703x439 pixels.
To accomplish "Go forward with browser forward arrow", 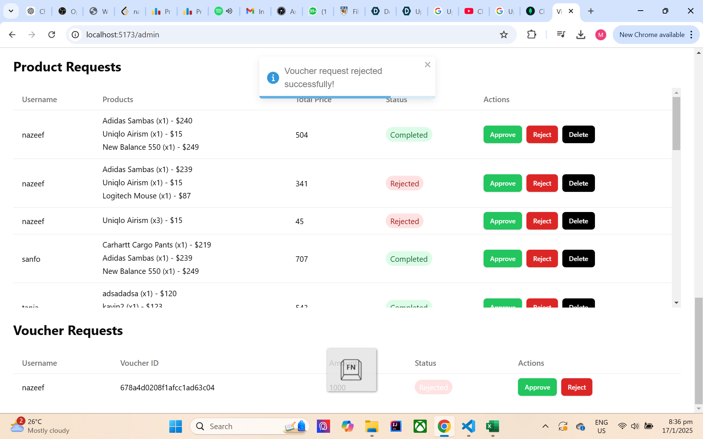I will [x=32, y=35].
